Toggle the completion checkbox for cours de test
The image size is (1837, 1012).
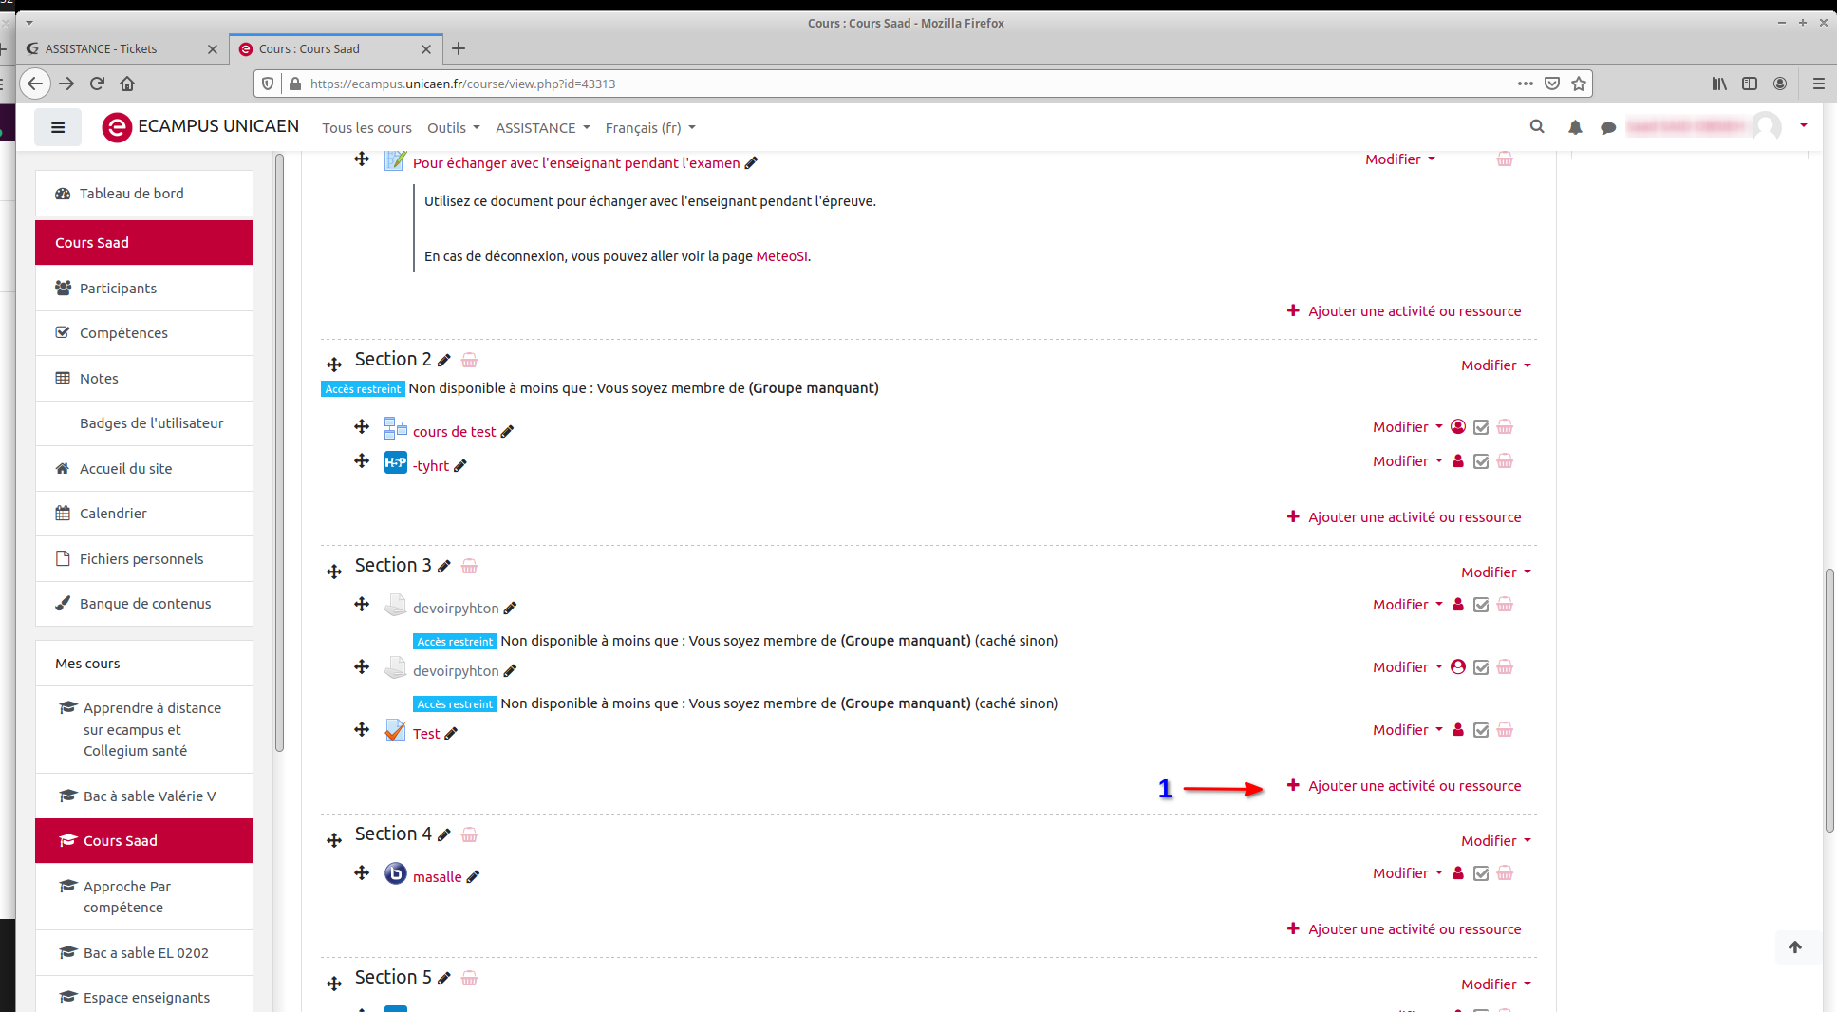point(1481,427)
